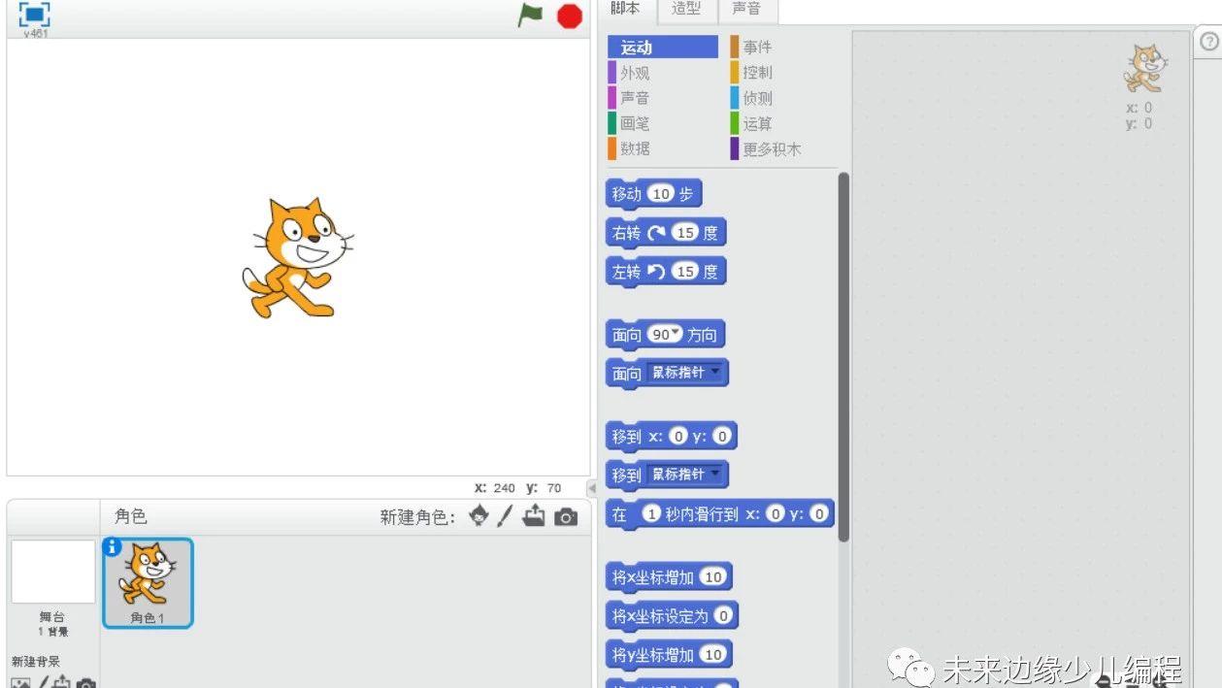Click the 新建背景 label
The image size is (1222, 688).
(x=36, y=662)
